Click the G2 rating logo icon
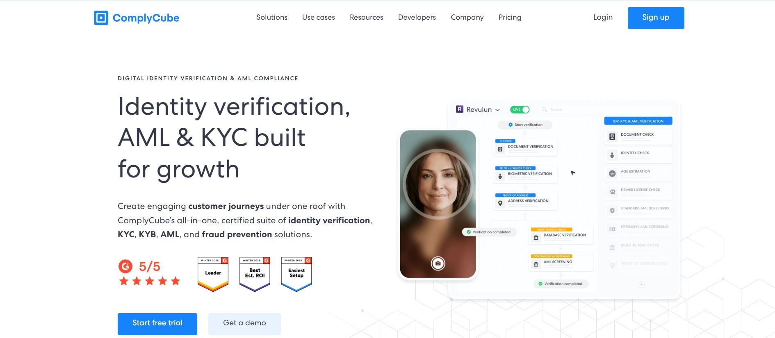 125,266
